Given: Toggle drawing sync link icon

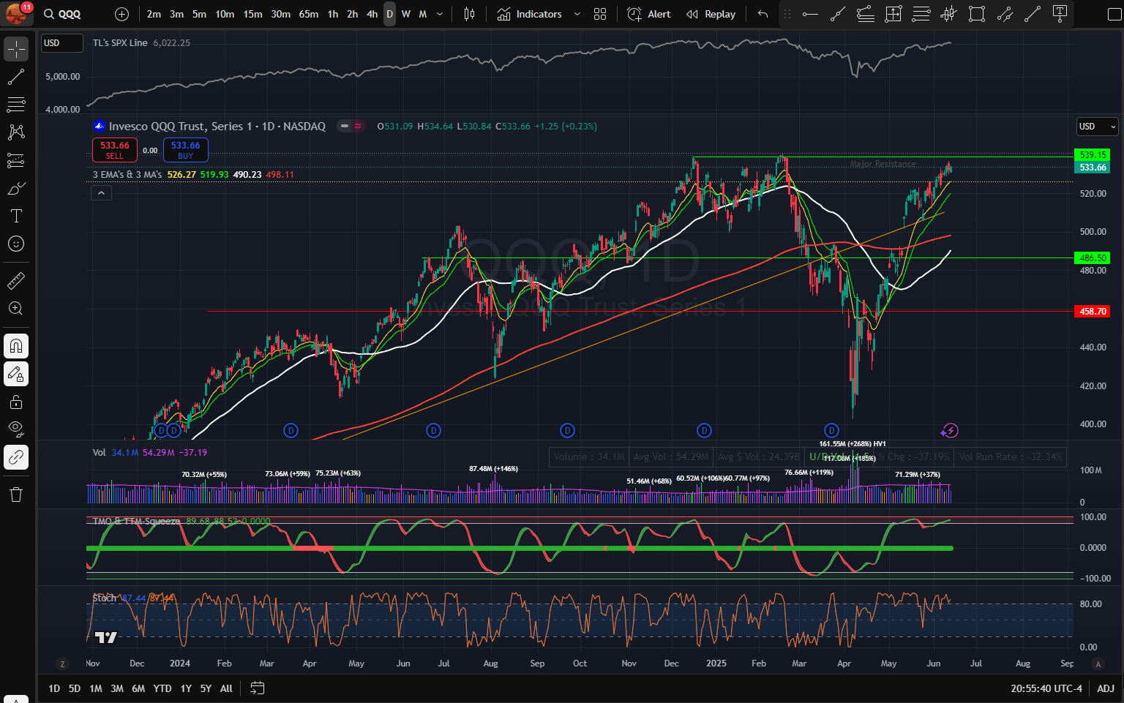Looking at the screenshot, I should pos(16,457).
